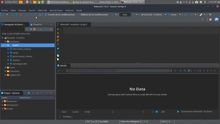Click the gear settings icon in editor sidebar

click(x=58, y=49)
